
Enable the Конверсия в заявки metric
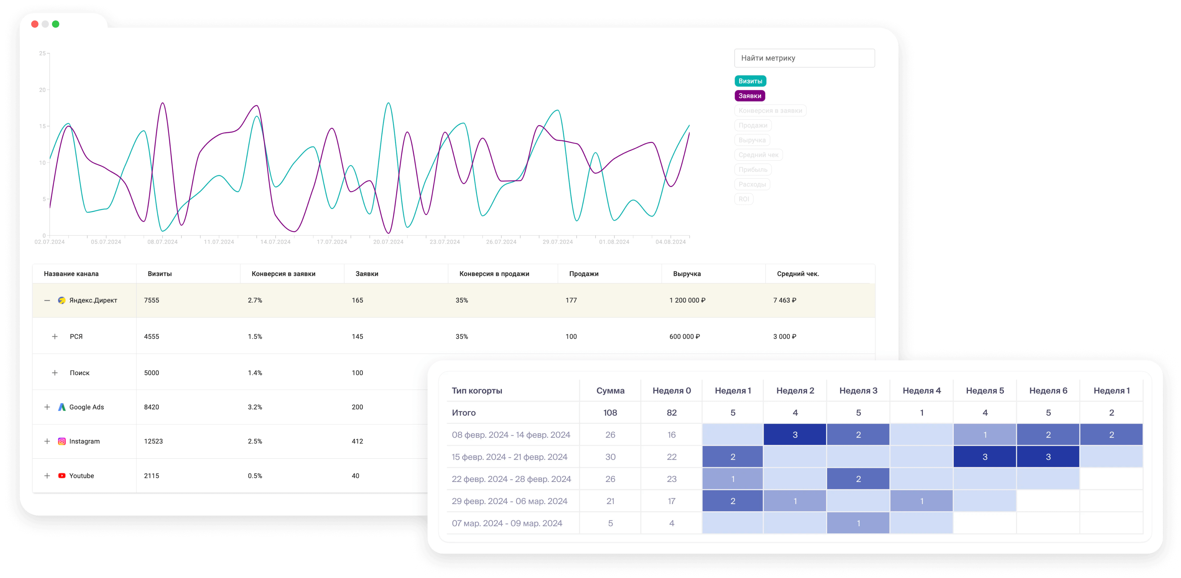click(770, 110)
